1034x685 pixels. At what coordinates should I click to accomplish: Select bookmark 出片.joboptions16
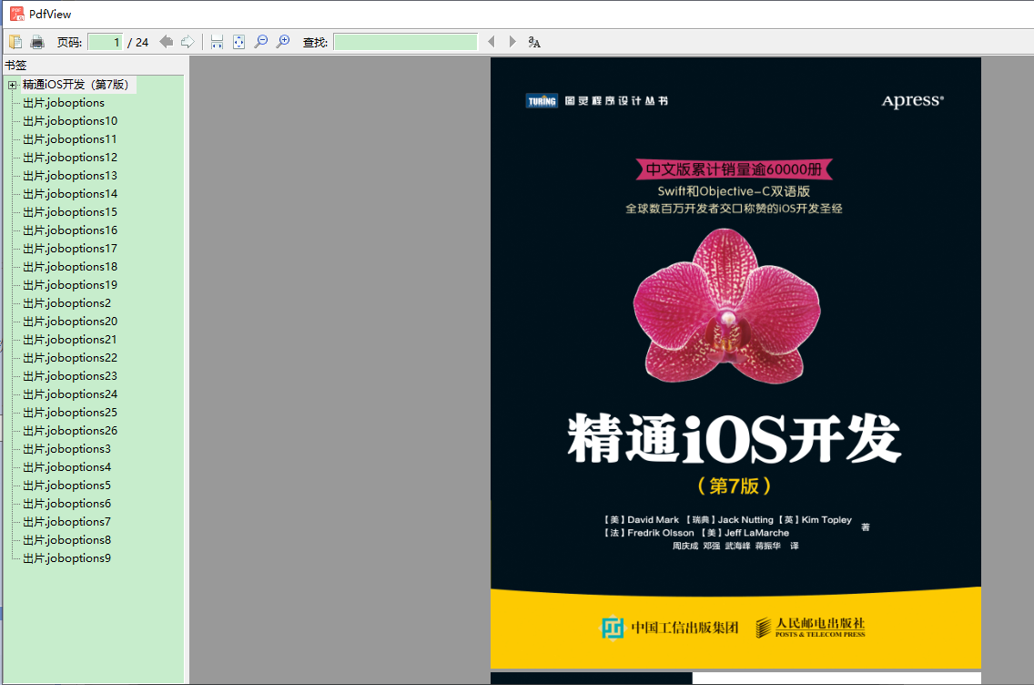(70, 230)
